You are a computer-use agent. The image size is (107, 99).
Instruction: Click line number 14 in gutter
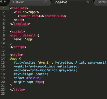click(x=3, y=59)
